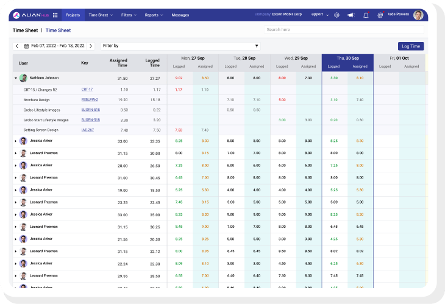Click the Time Sheet breadcrumb link

(58, 30)
